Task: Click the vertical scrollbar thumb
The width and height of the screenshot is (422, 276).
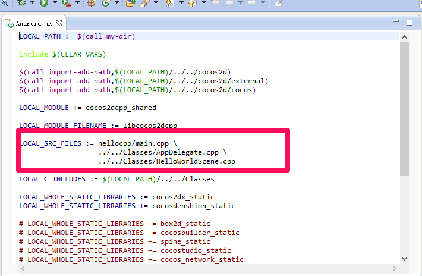Action: [404, 109]
